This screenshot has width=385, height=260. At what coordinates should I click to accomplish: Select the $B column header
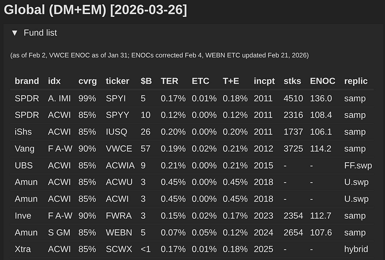(x=146, y=81)
